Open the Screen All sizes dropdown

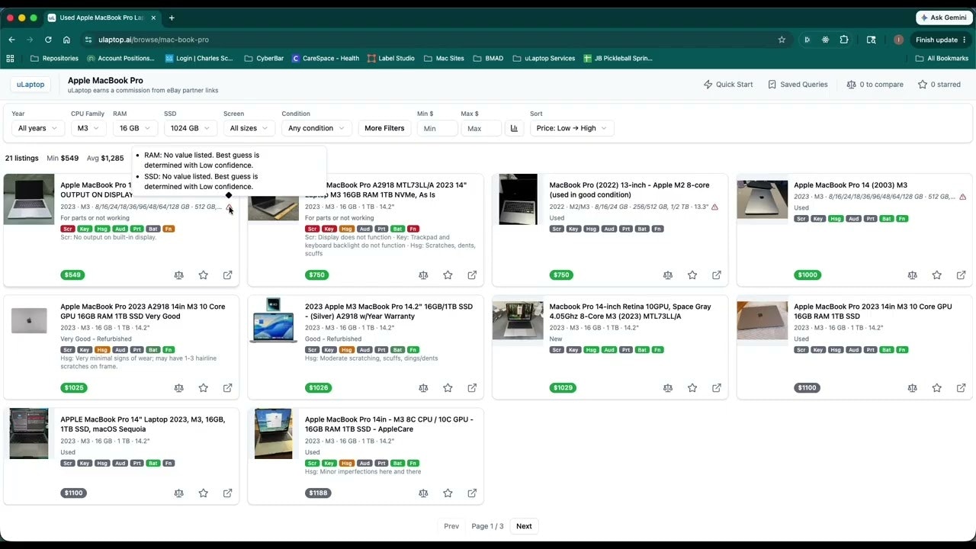[x=249, y=128]
